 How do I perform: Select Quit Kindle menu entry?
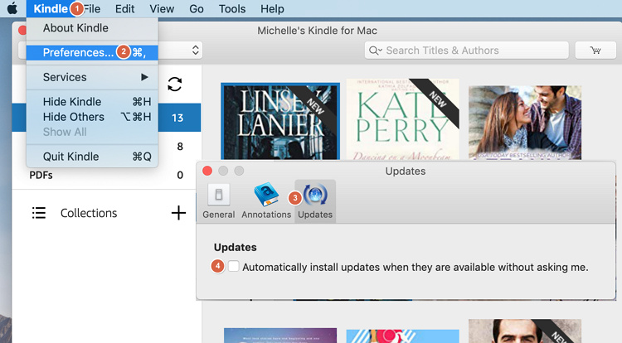tap(70, 157)
